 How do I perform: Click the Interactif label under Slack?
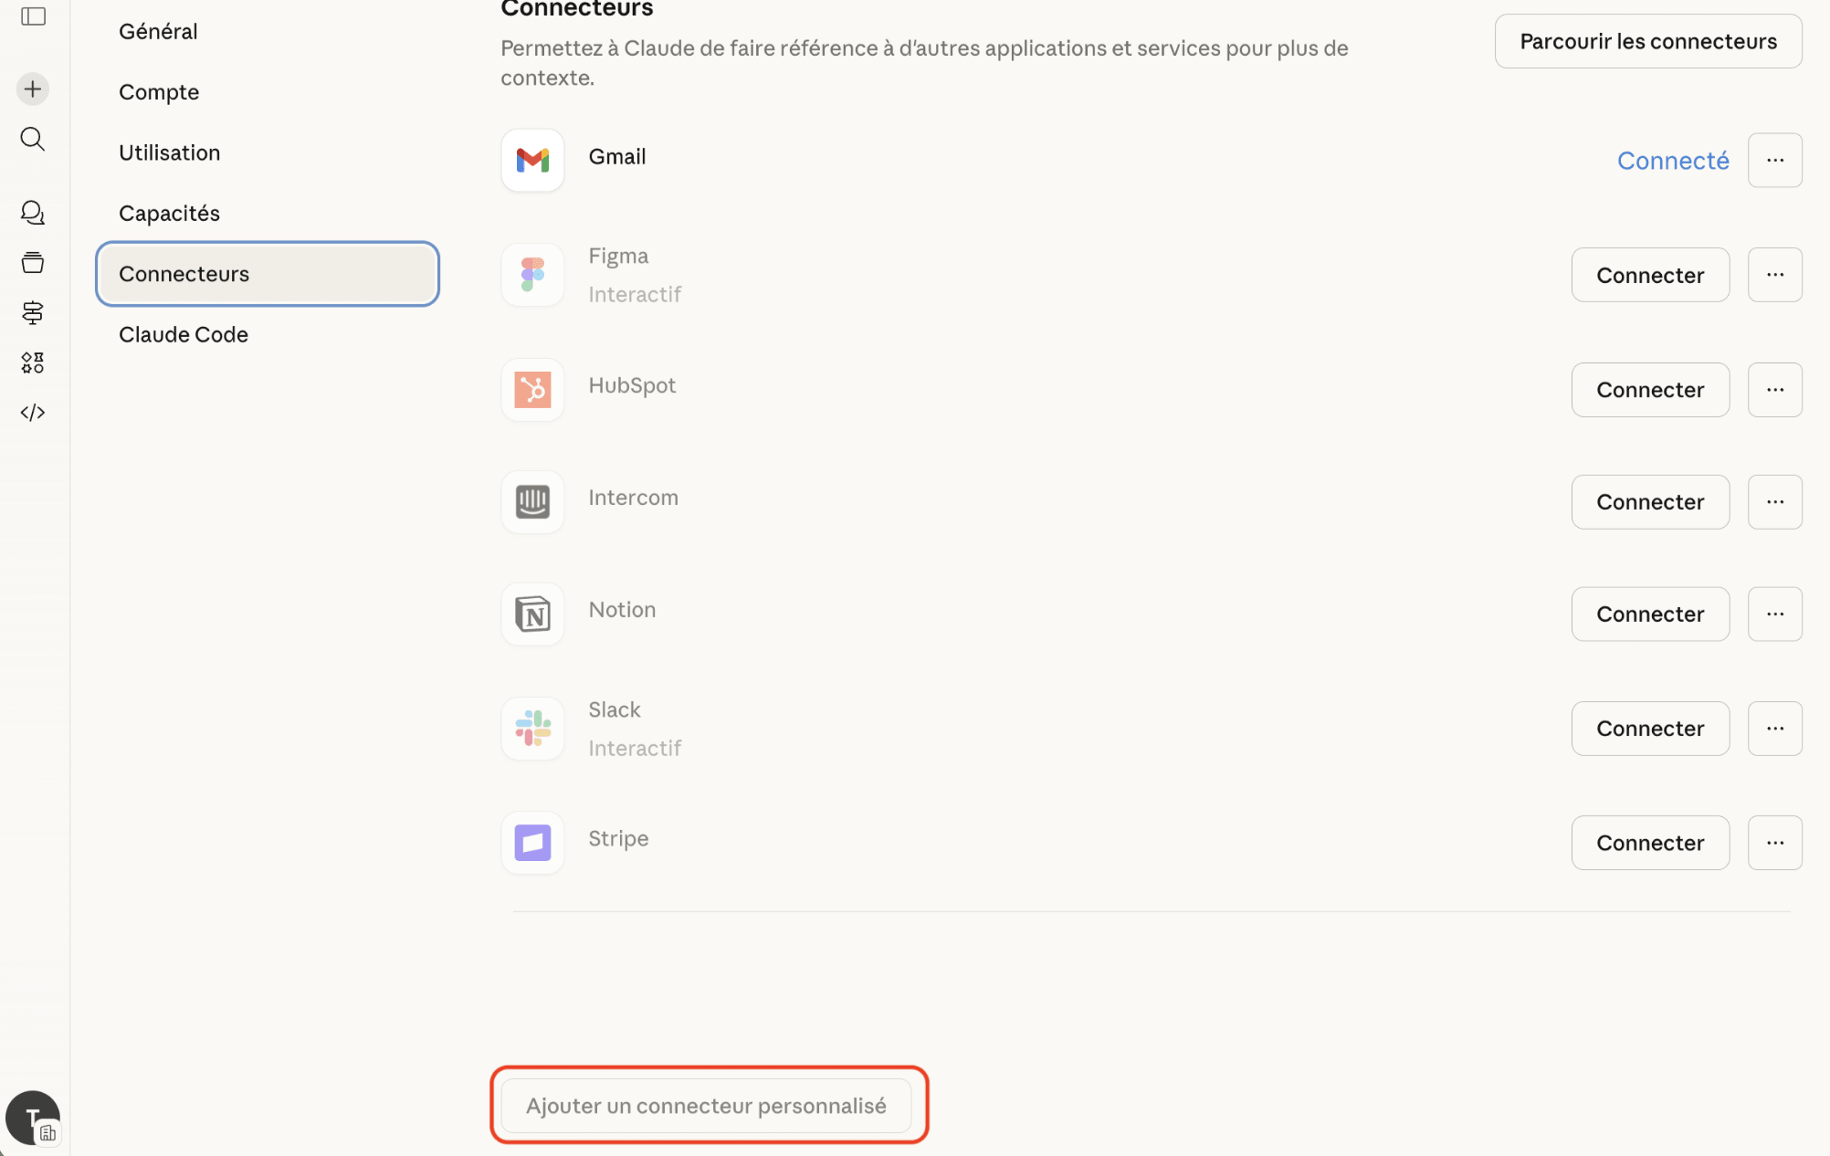635,748
